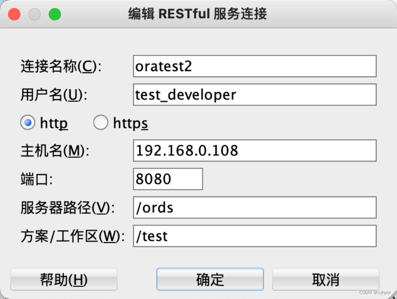Select the username field containing test_developer
Screen dimensions: 397x299
pyautogui.click(x=254, y=94)
